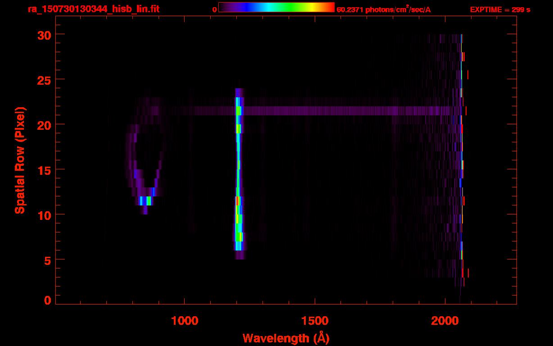The width and height of the screenshot is (553, 346).
Task: Click the x-axis tick label 1500
Action: pos(315,321)
